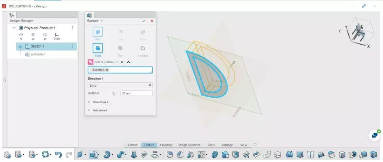Expand the Advanced section

98,110
